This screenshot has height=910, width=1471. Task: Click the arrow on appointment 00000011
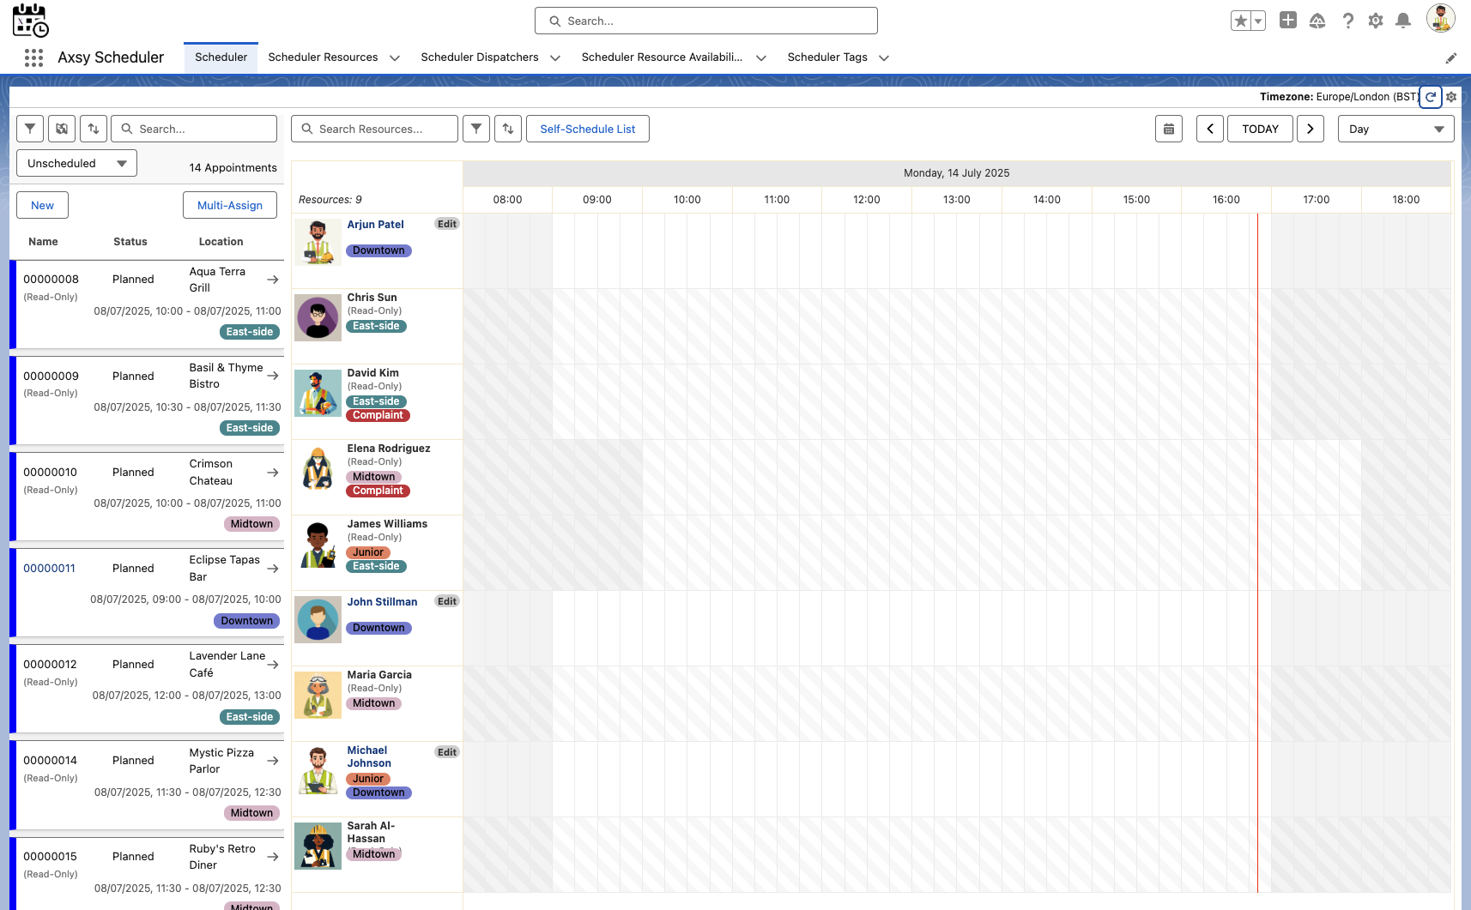point(273,569)
